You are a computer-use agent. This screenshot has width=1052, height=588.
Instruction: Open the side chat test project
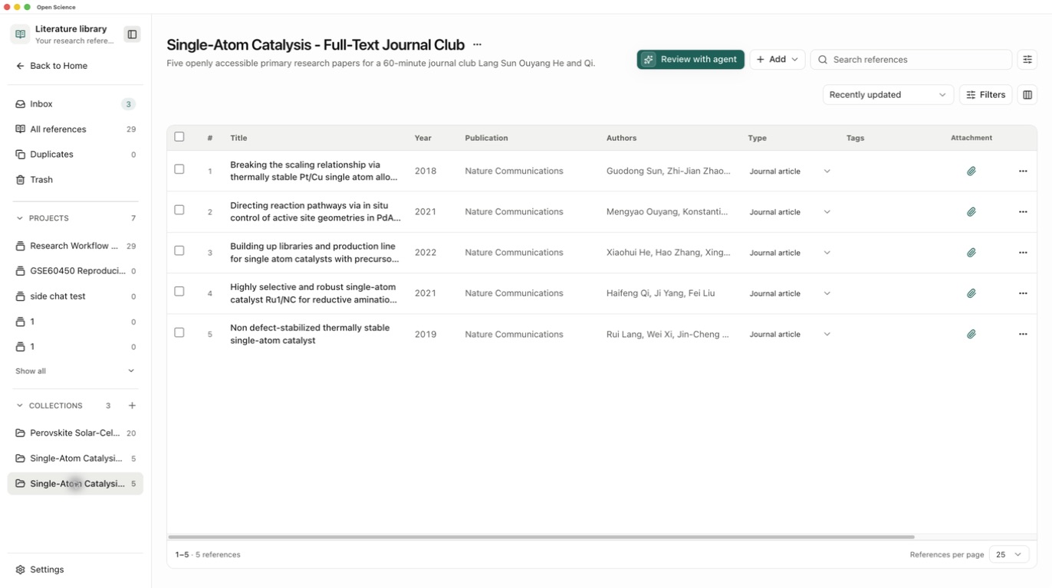pos(75,296)
